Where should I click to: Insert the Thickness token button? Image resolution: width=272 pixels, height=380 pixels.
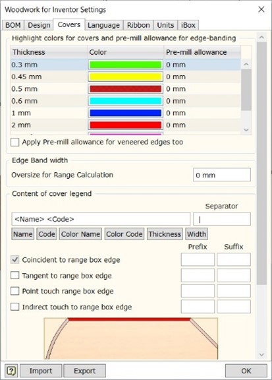(165, 234)
